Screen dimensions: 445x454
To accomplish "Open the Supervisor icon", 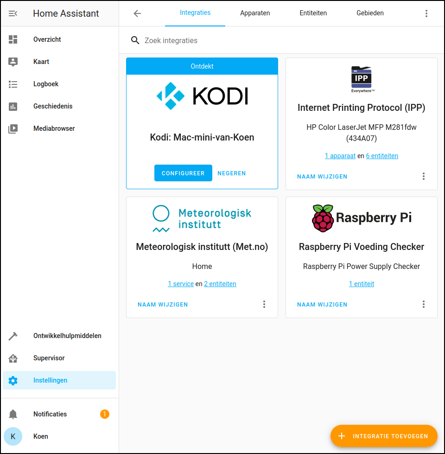I will 13,358.
